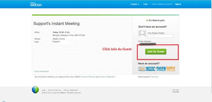Focus the Your Display Name field
The image size is (212, 102).
[x=160, y=36]
